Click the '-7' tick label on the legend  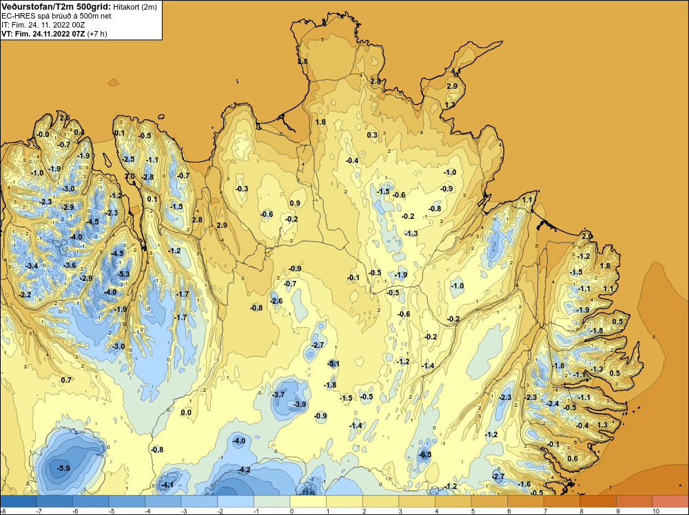tap(38, 512)
